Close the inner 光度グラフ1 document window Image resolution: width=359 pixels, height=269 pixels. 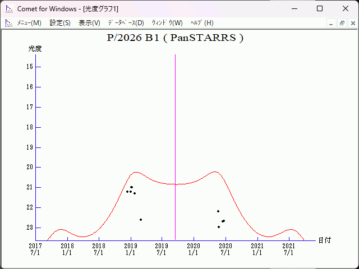click(x=352, y=23)
